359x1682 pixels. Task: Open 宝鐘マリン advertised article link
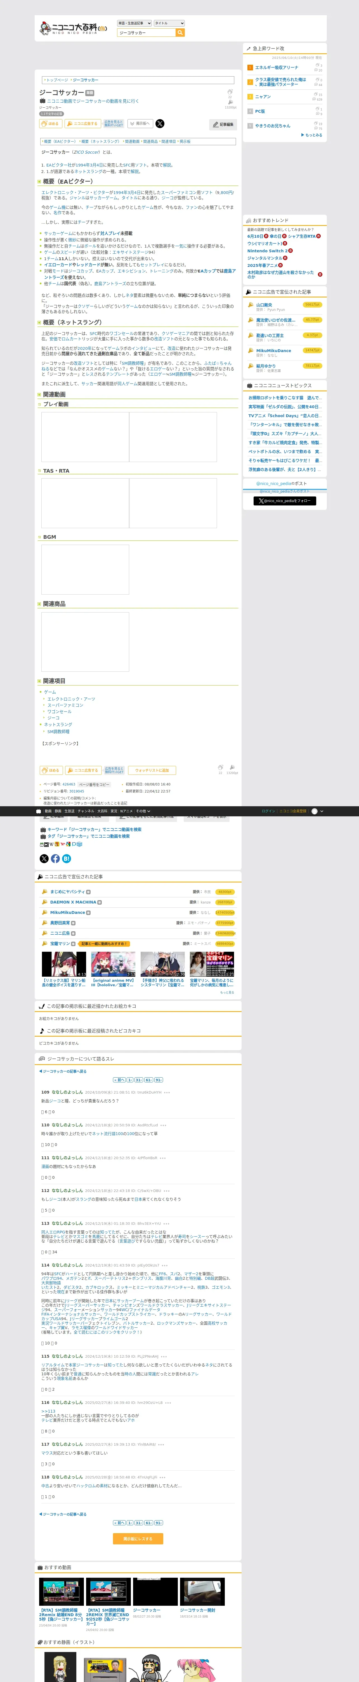tap(60, 944)
